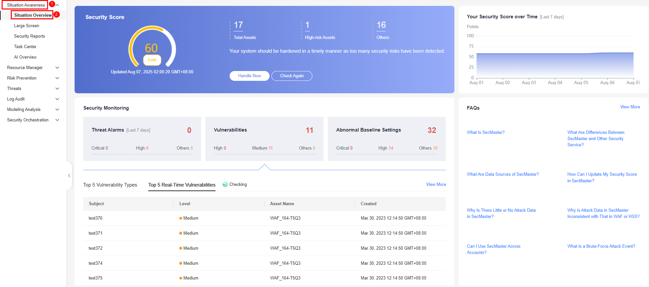649x287 pixels.
Task: Click the High-risk Assets count 1
Action: [x=307, y=25]
